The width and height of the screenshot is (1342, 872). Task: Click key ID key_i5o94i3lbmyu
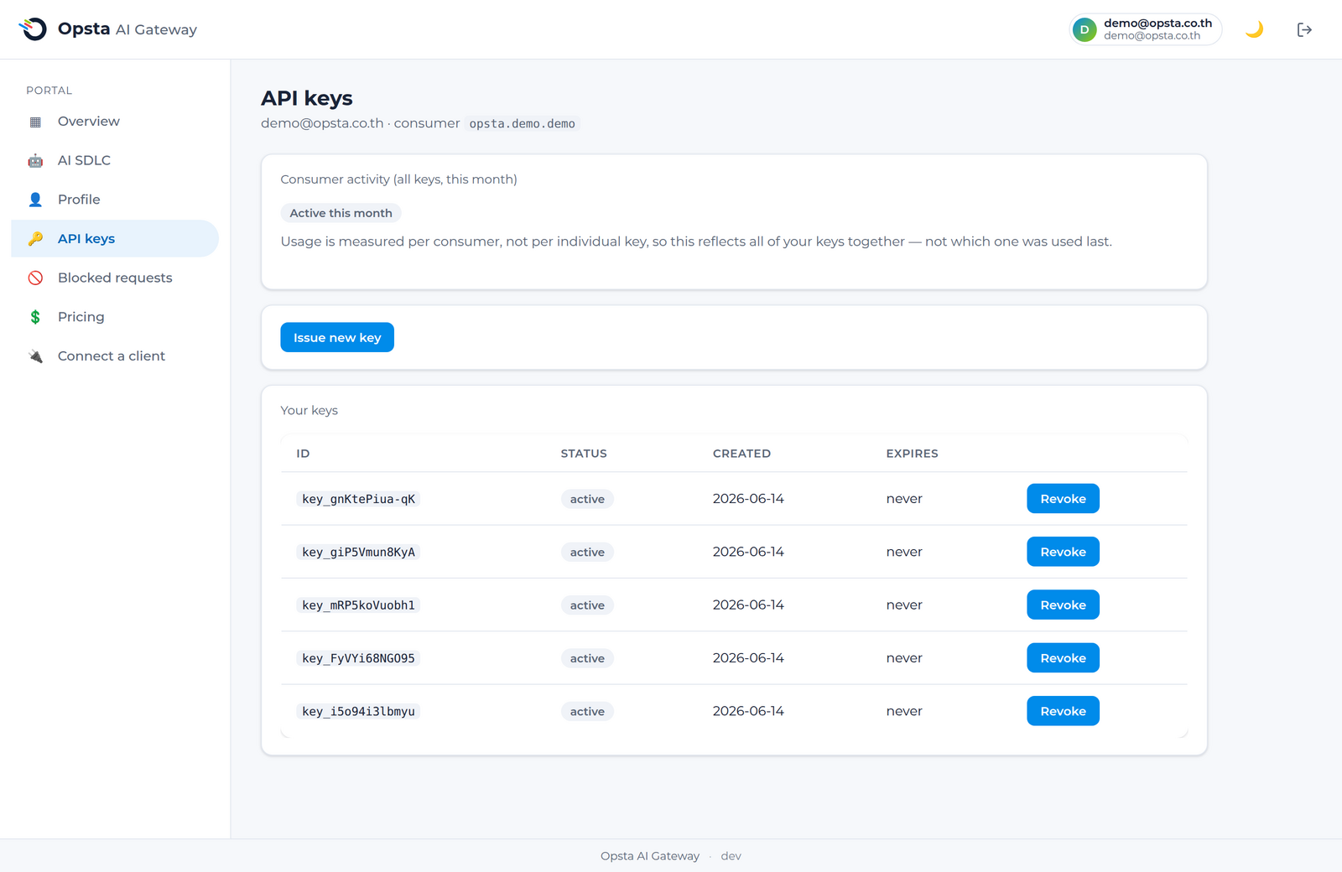358,711
